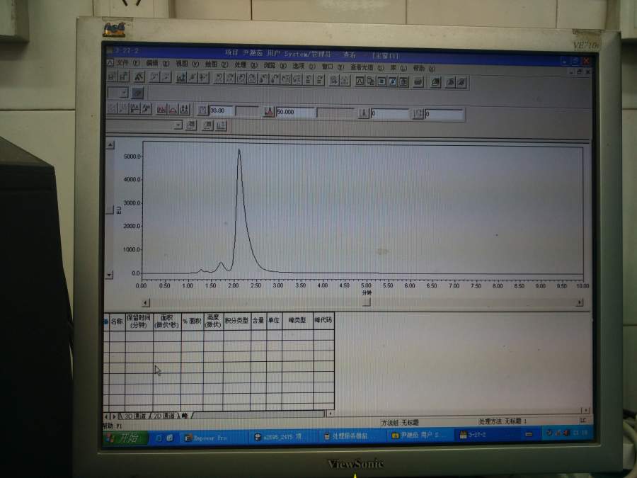This screenshot has height=478, width=637.
Task: Click the printer icon in the main toolbar
Action: tap(418, 82)
